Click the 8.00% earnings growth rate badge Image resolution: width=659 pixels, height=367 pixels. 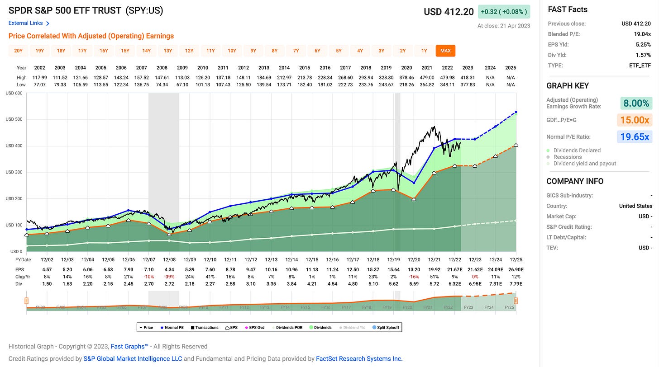coord(636,103)
